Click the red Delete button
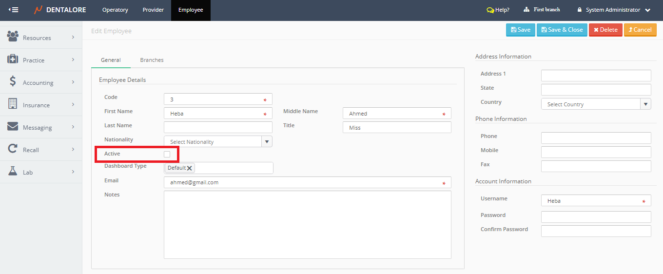 (605, 30)
